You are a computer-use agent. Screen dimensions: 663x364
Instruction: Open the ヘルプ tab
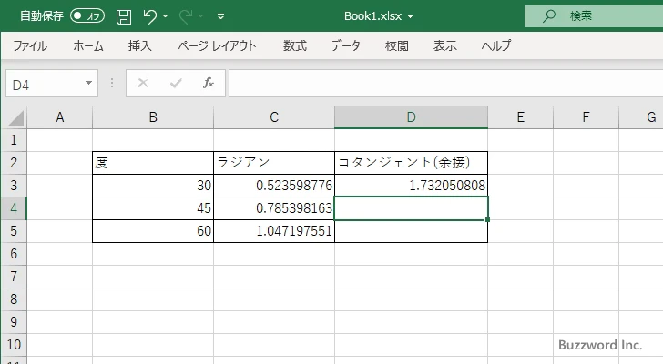coord(496,45)
